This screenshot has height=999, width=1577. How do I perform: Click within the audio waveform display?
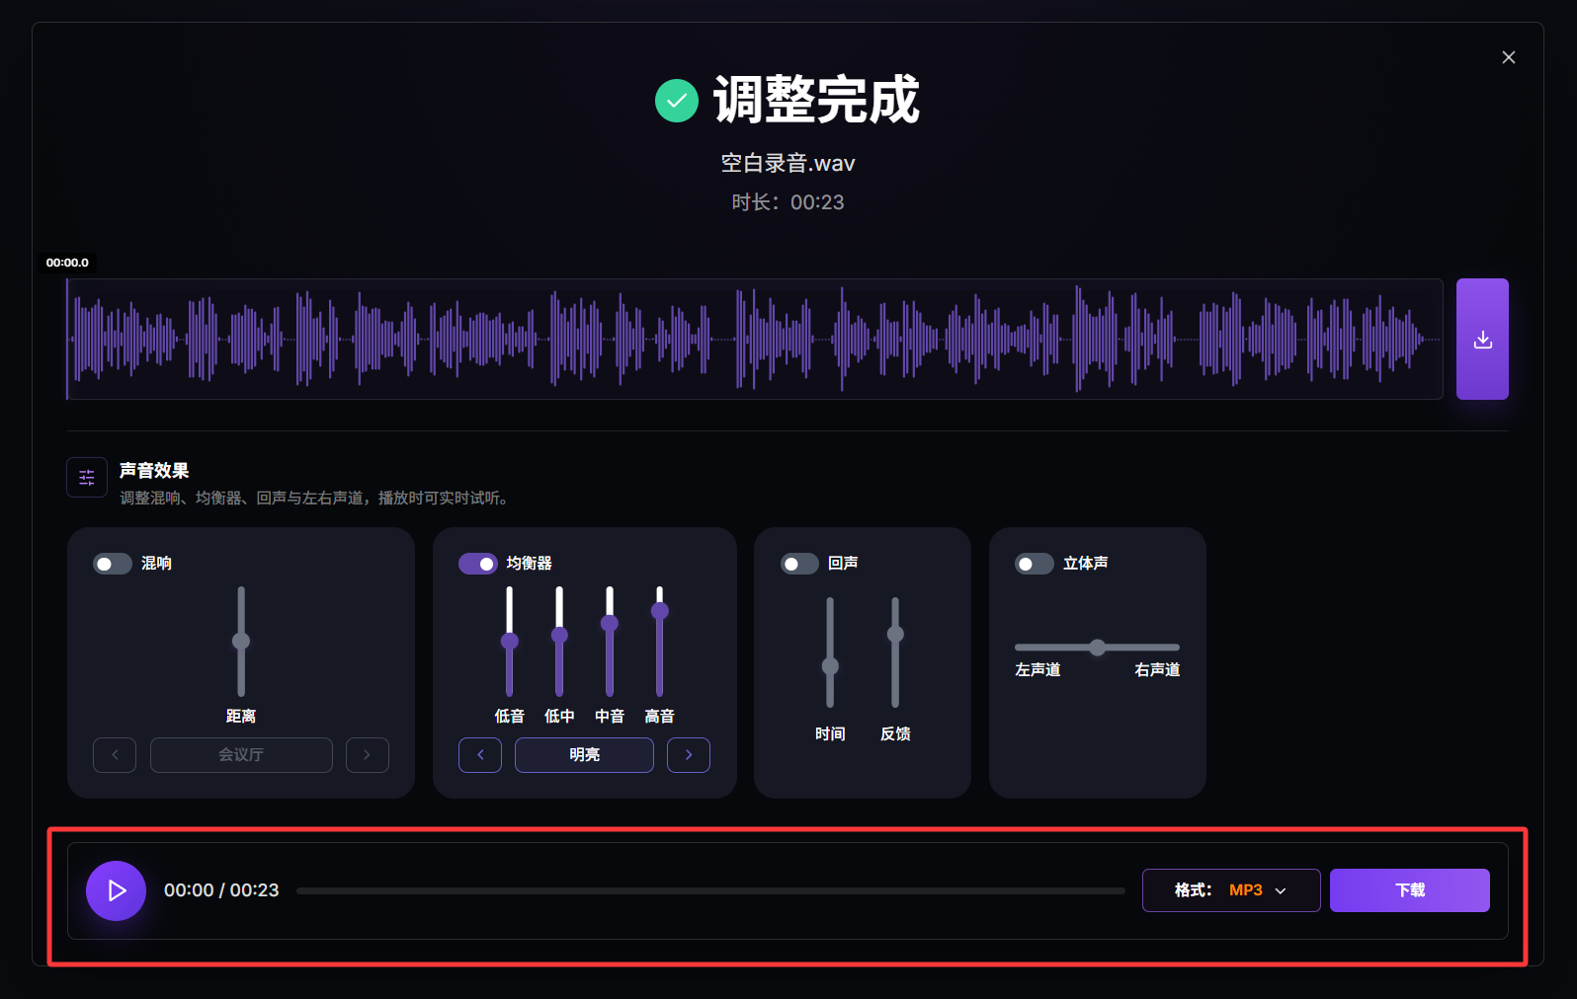click(755, 339)
